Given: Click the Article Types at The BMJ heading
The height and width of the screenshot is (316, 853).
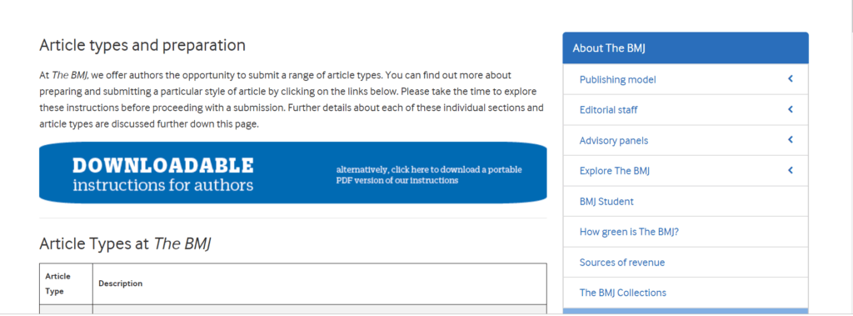Looking at the screenshot, I should point(125,244).
